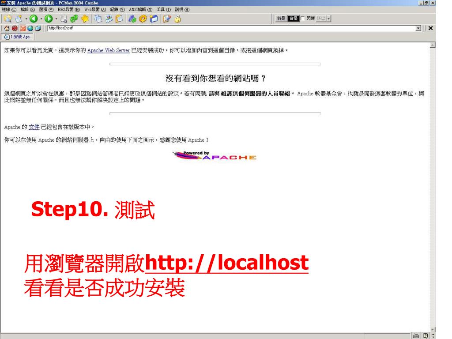Viewport: 452px width, 339px height.
Task: Click the 背景 background color button
Action: 294,19
